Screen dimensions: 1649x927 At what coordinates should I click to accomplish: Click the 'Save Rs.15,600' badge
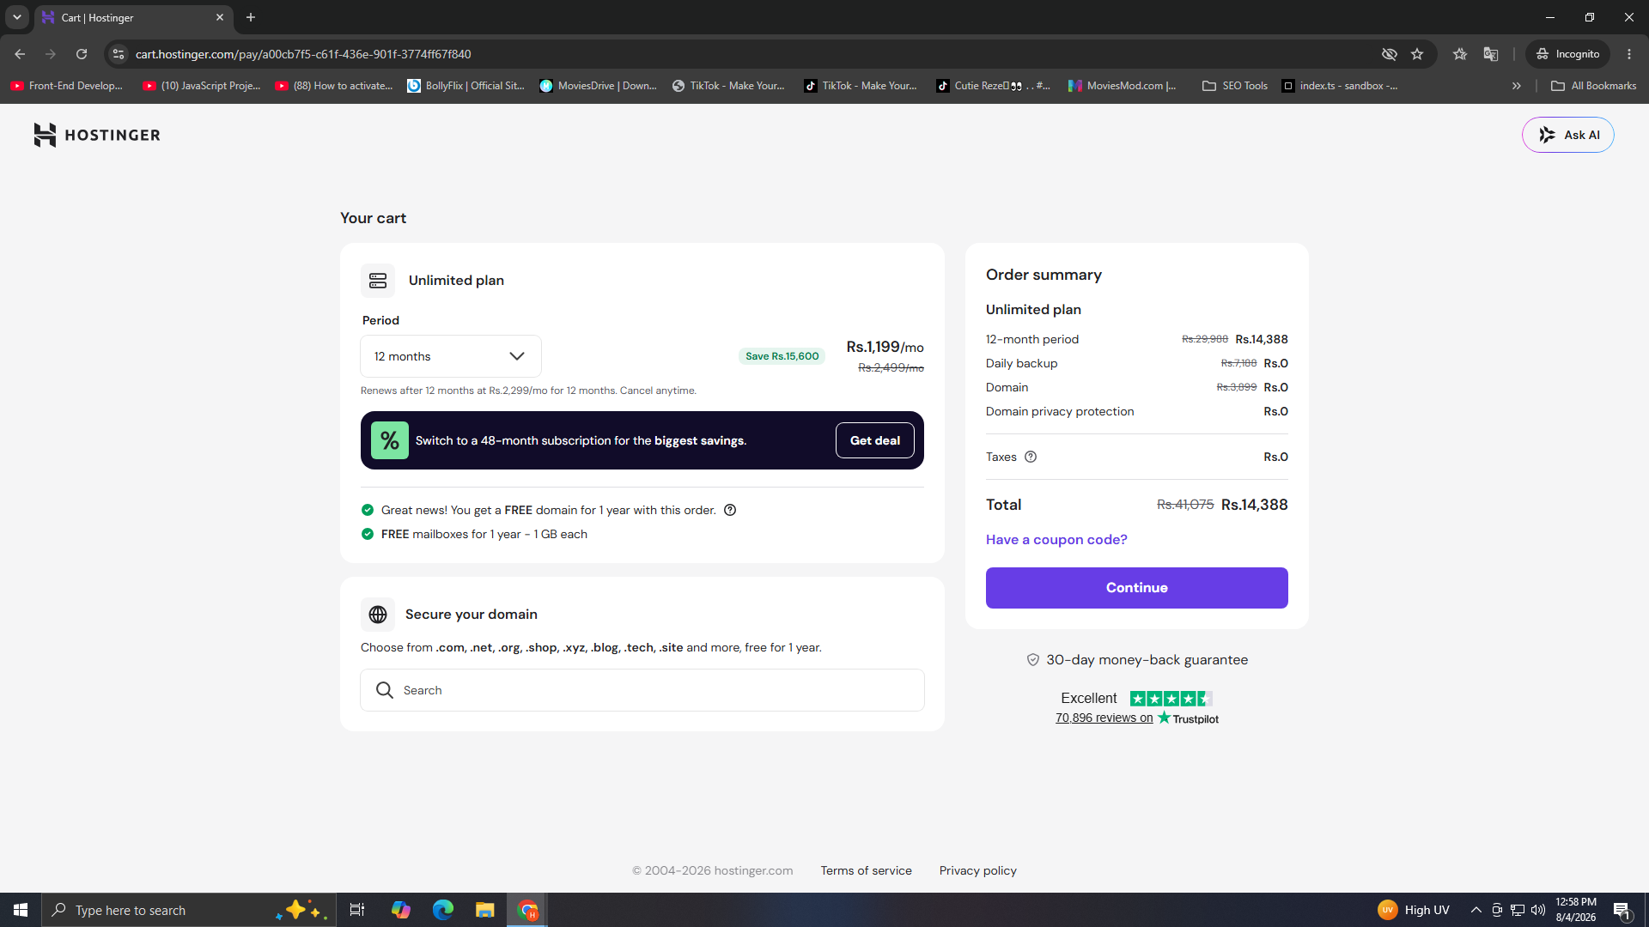pos(782,356)
